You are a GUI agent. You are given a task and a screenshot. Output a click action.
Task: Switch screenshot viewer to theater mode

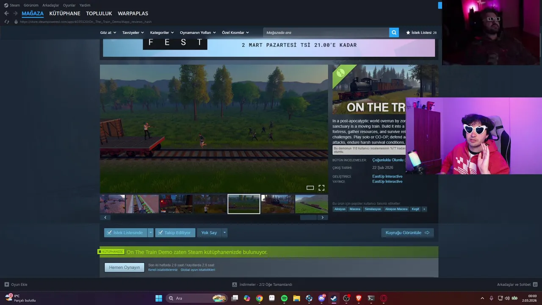[310, 188]
